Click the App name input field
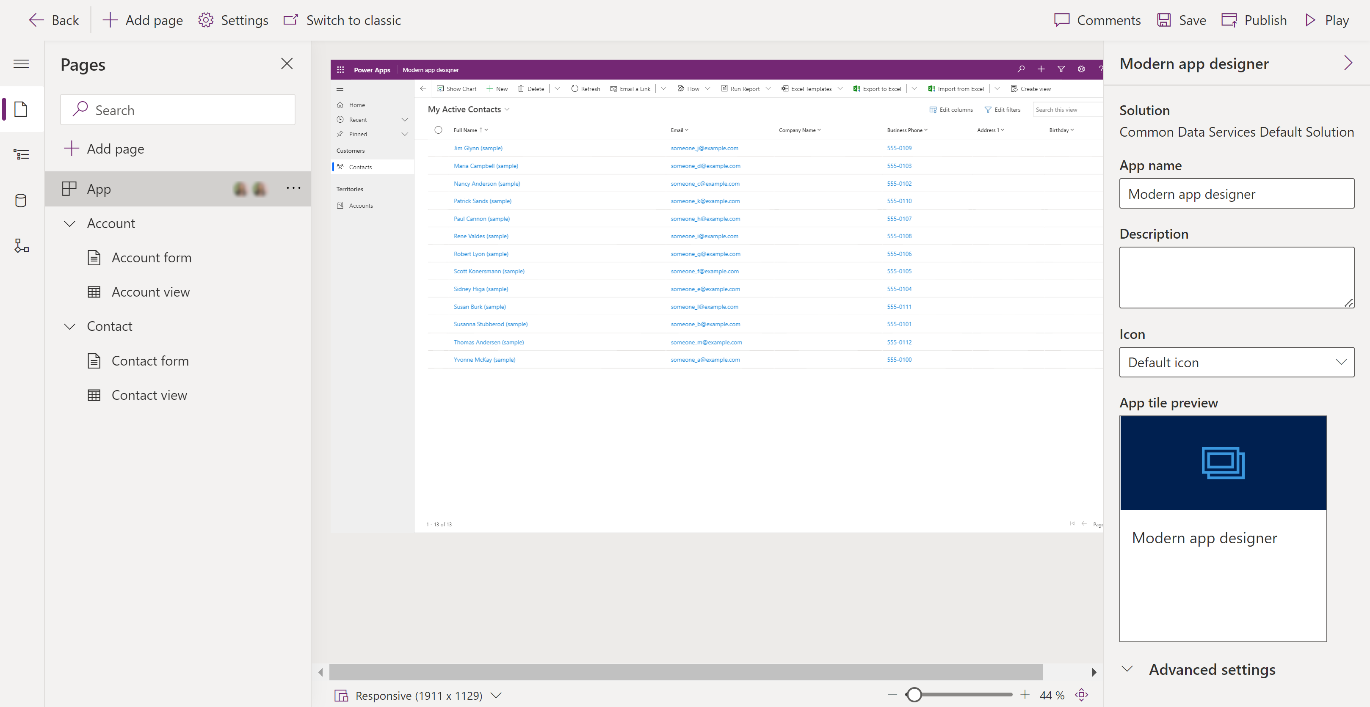1370x707 pixels. pos(1237,193)
